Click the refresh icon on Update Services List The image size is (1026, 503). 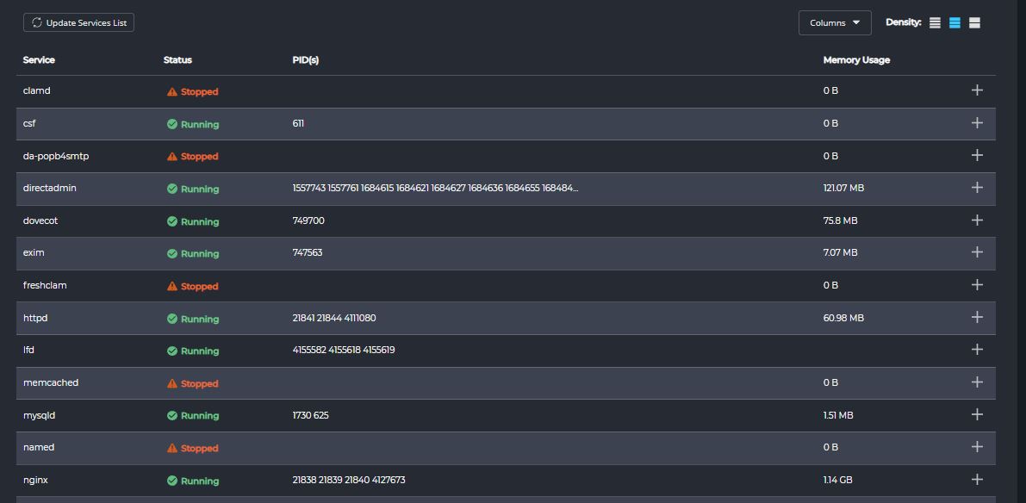[36, 22]
